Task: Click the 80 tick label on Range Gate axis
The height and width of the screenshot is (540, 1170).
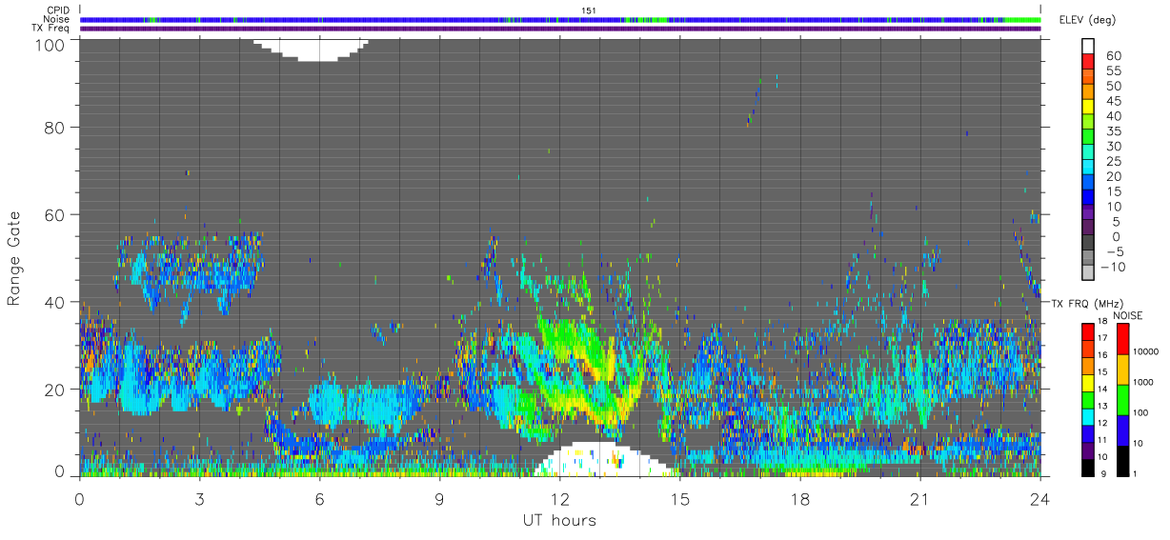Action: pos(56,127)
